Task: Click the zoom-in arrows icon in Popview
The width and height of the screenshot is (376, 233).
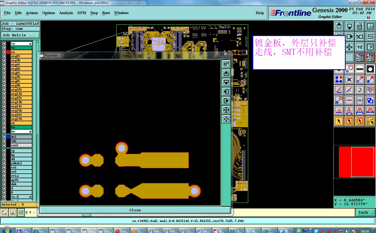Action: tap(226, 110)
